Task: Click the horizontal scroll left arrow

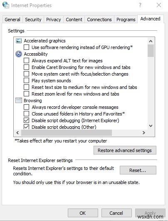Action: point(17,133)
